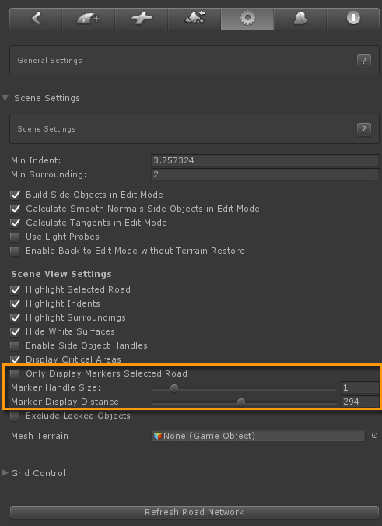Expand the Grid Control section
The width and height of the screenshot is (382, 526).
[5, 472]
